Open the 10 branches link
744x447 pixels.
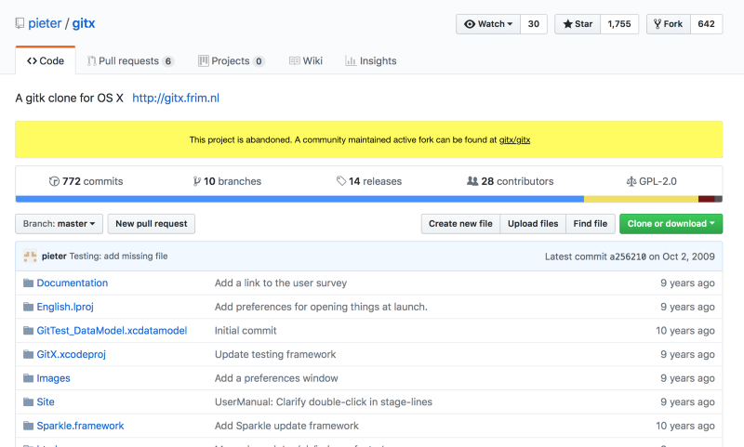pos(227,181)
